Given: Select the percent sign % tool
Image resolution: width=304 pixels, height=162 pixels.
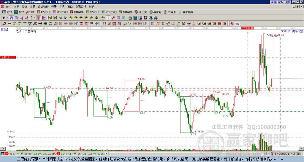Looking at the screenshot, I should tap(163, 24).
